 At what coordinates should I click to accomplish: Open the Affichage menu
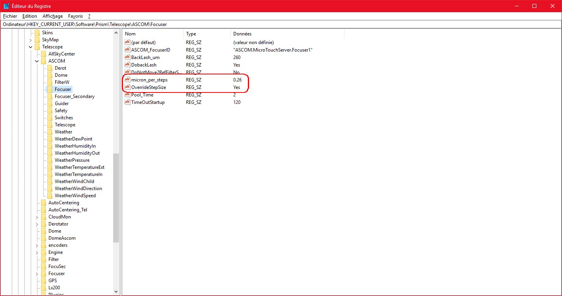pyautogui.click(x=52, y=16)
